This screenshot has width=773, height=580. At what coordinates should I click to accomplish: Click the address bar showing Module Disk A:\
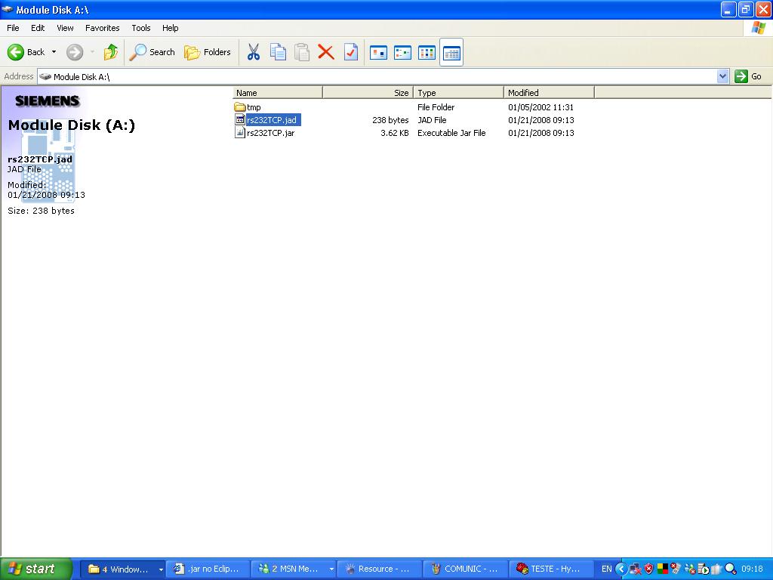[377, 76]
